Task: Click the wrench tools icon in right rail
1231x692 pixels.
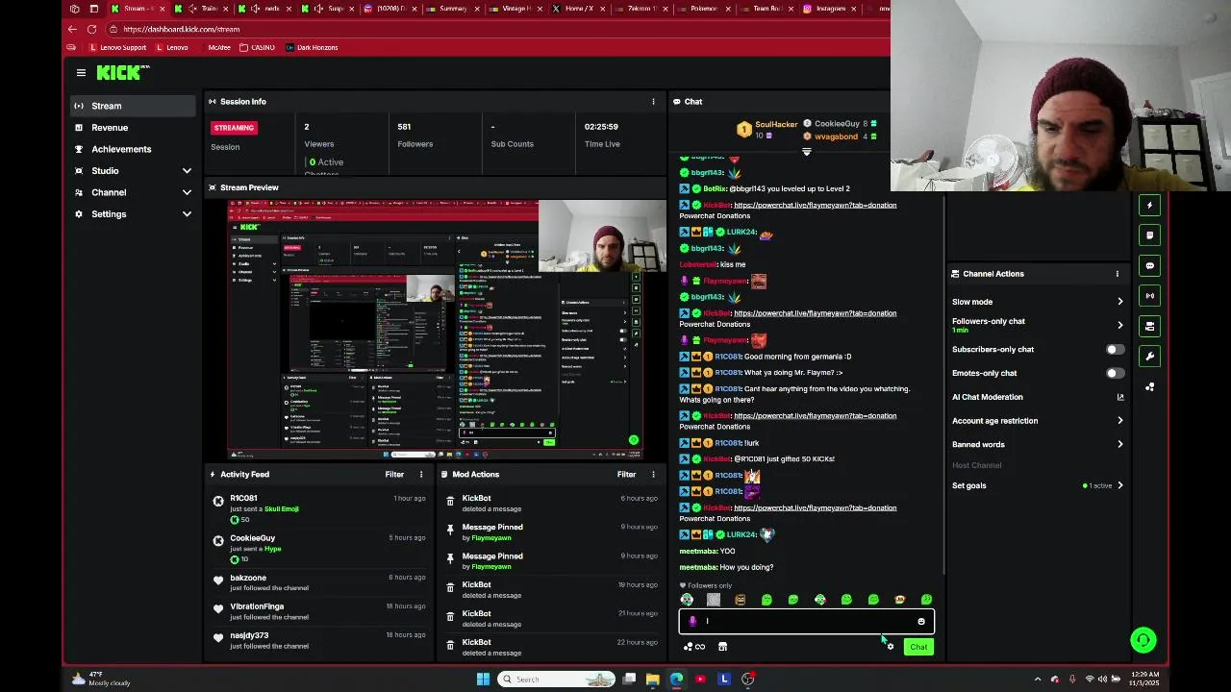Action: [1149, 356]
